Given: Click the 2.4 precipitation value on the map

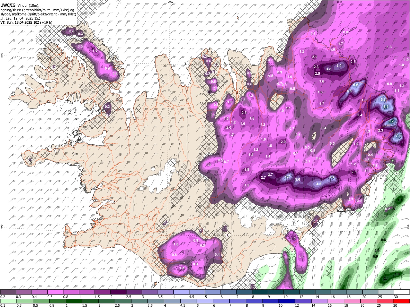Looking at the screenshot, I should click(x=360, y=115).
